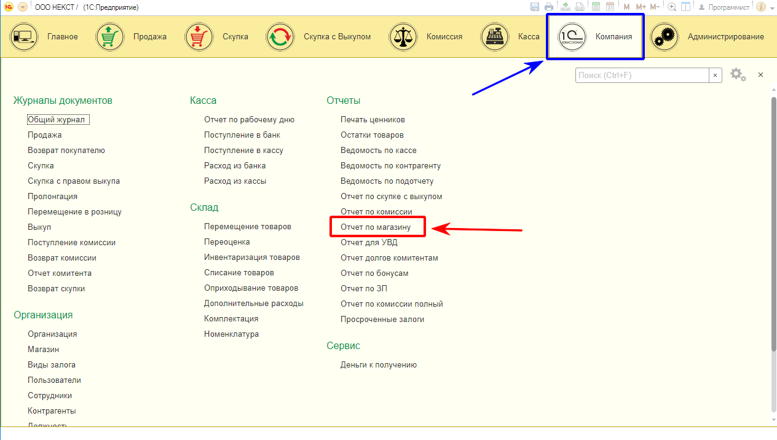Open the calculator icon in top toolbar

click(596, 7)
